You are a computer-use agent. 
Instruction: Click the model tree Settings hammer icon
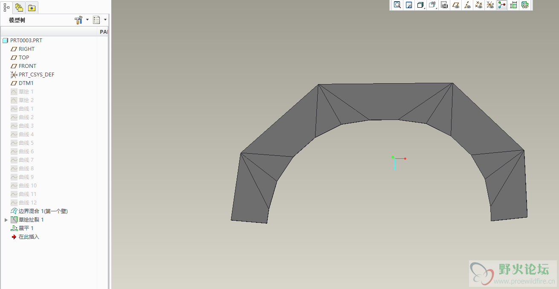pyautogui.click(x=78, y=20)
